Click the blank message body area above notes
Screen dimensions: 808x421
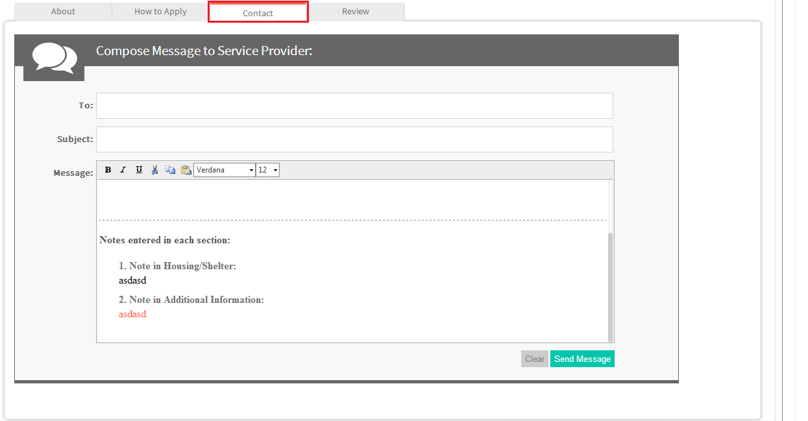click(352, 199)
